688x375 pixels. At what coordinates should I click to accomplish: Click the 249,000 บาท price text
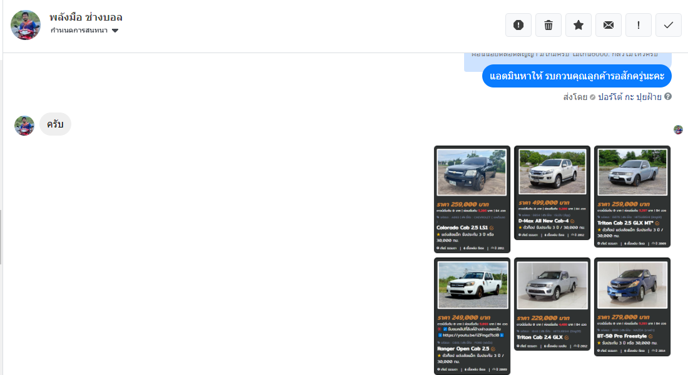[464, 317]
